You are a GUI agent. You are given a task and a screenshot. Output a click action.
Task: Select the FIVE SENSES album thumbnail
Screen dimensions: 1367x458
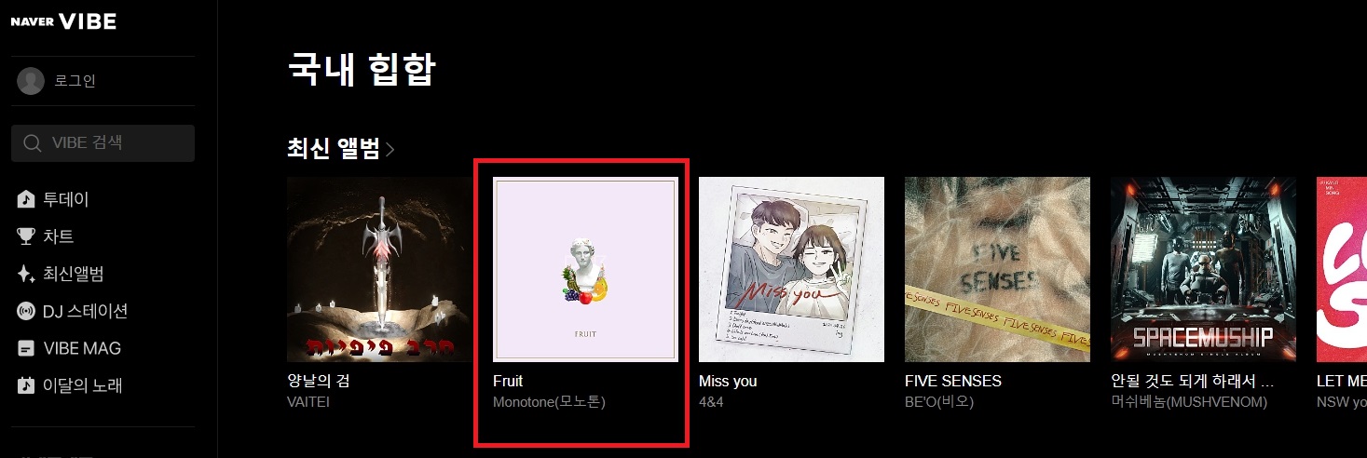pyautogui.click(x=997, y=269)
